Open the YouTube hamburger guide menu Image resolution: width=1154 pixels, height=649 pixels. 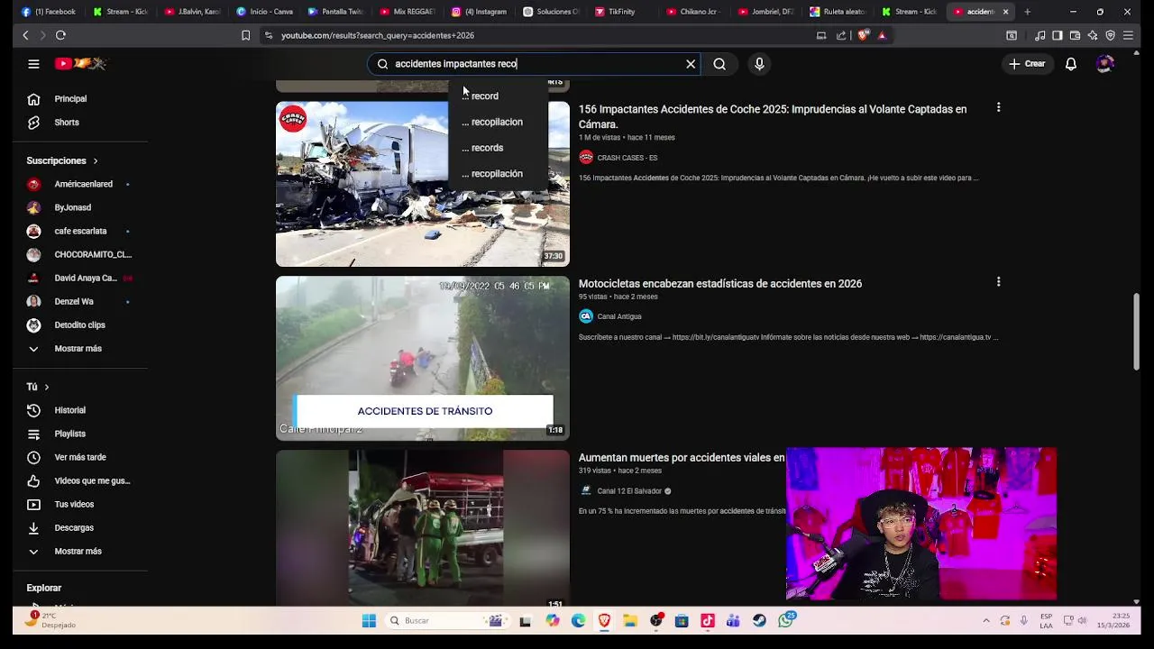(x=33, y=64)
